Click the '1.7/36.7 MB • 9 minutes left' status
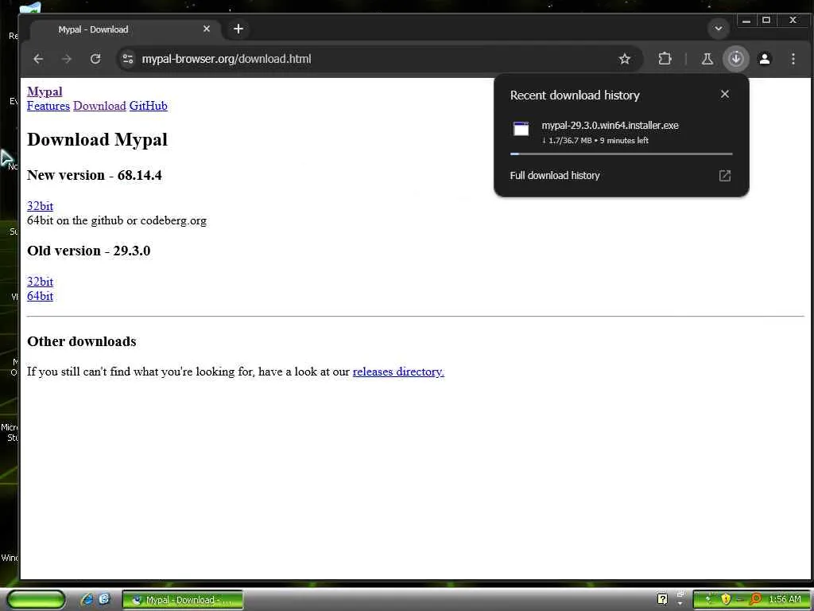 click(x=595, y=140)
